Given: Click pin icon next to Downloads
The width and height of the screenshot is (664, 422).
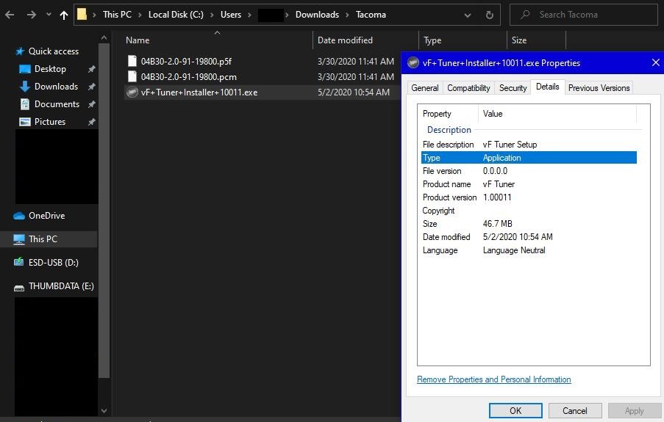Looking at the screenshot, I should pyautogui.click(x=91, y=87).
